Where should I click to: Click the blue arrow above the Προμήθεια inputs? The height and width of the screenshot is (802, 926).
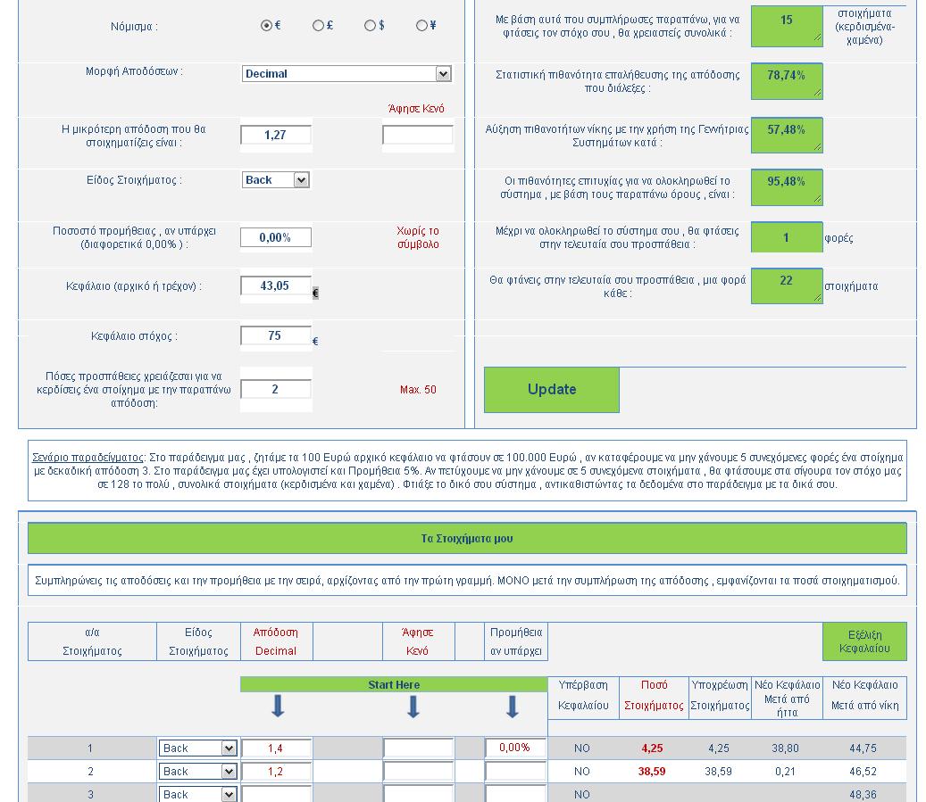512,706
